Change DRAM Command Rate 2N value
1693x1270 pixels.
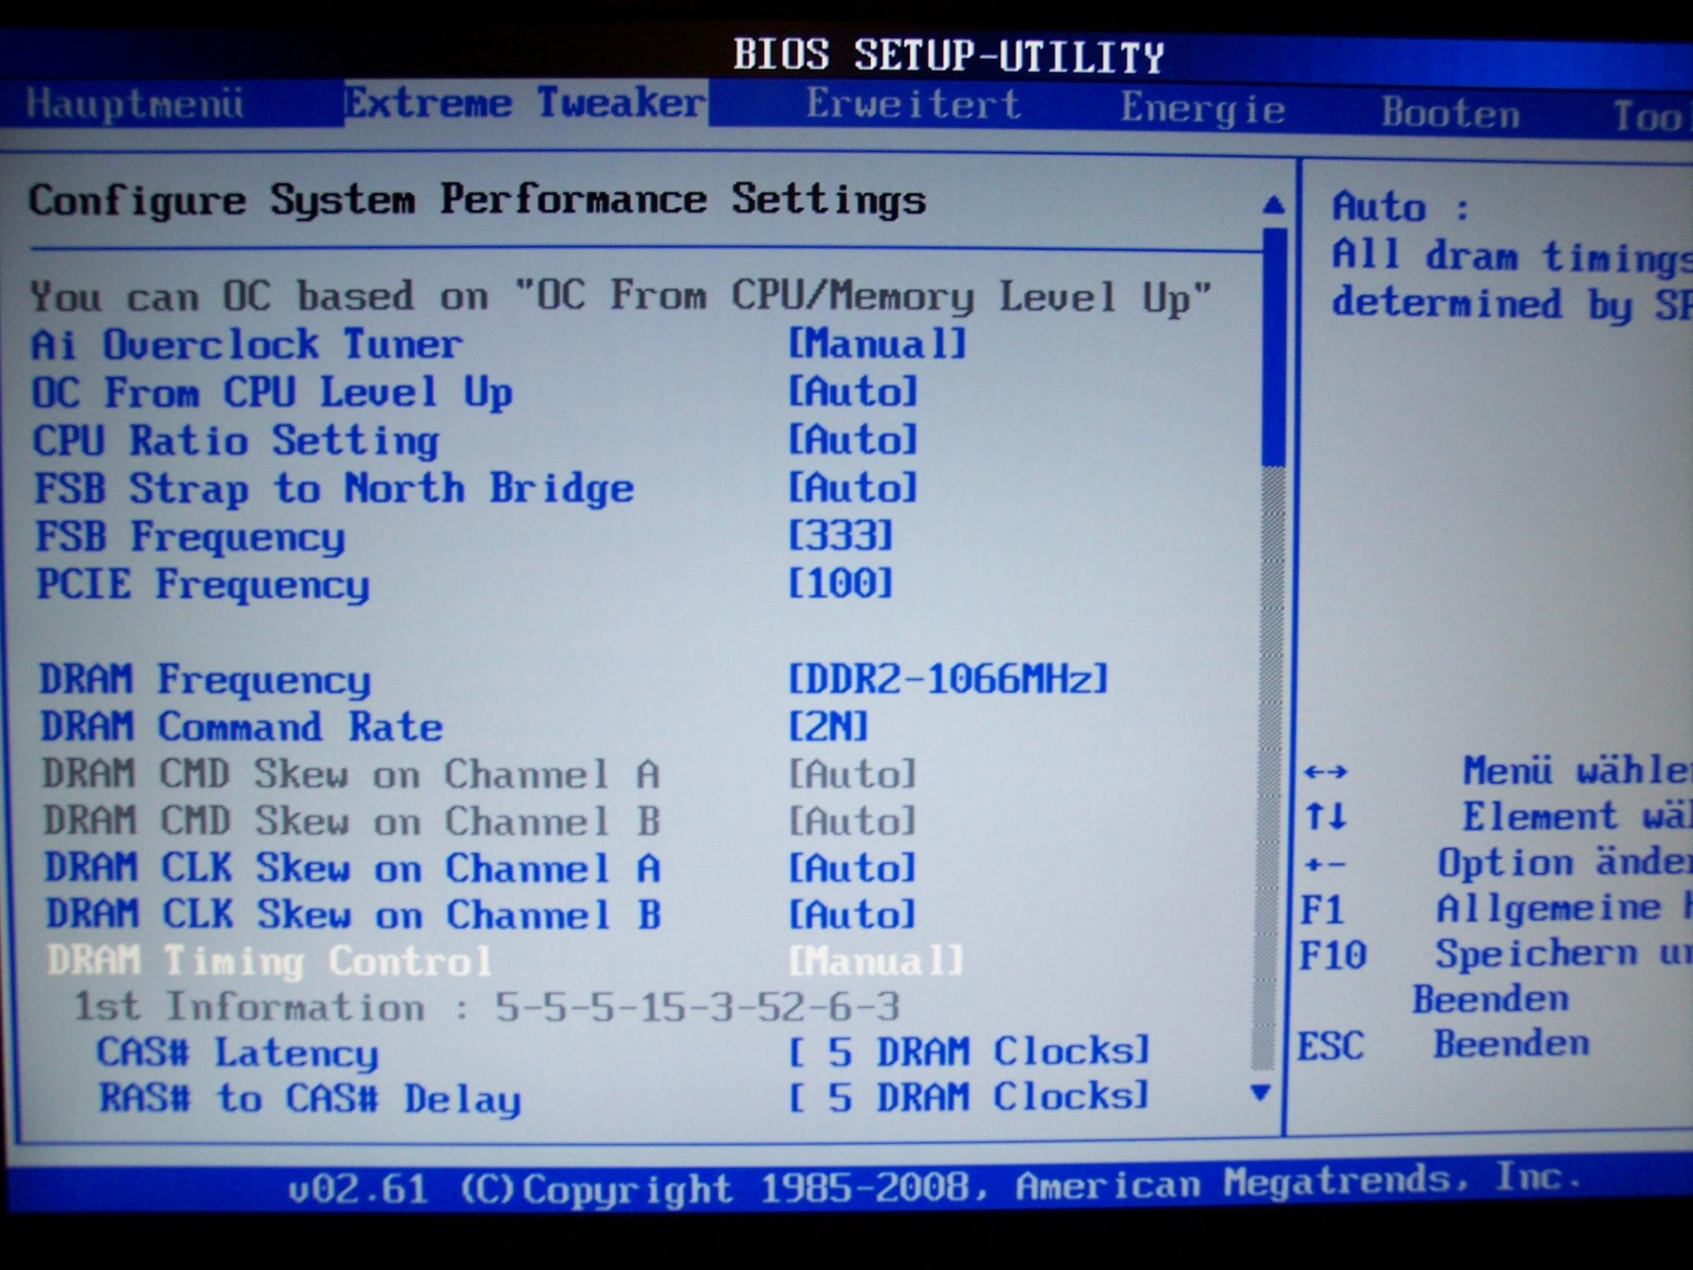[828, 726]
